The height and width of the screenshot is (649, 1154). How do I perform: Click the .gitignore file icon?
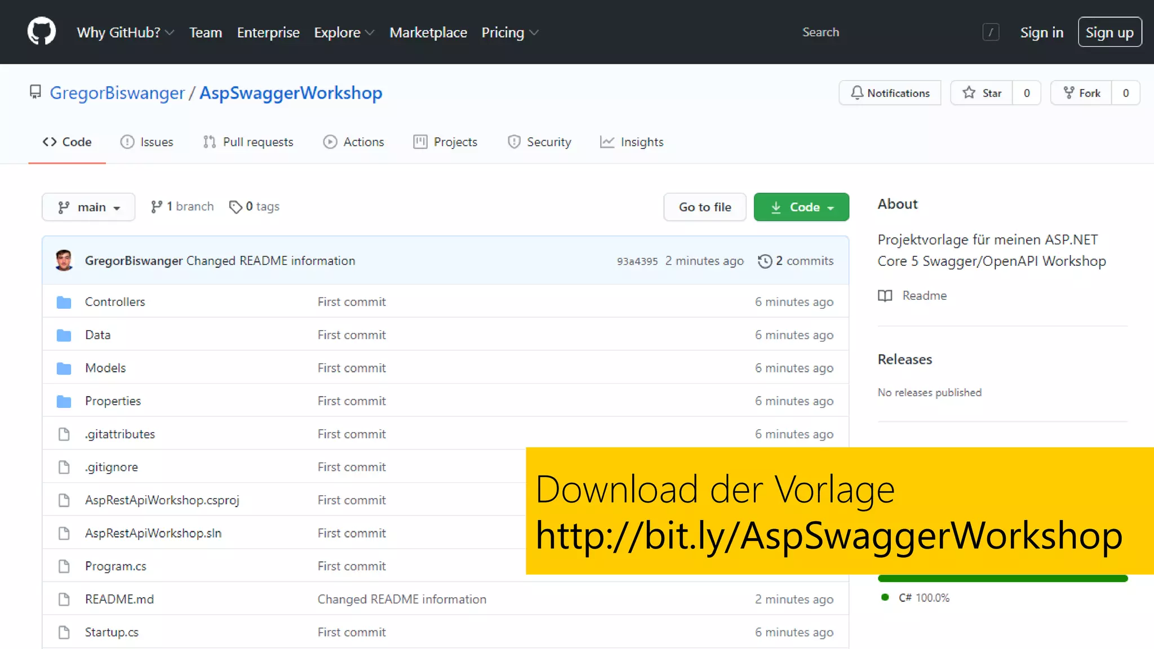point(64,467)
